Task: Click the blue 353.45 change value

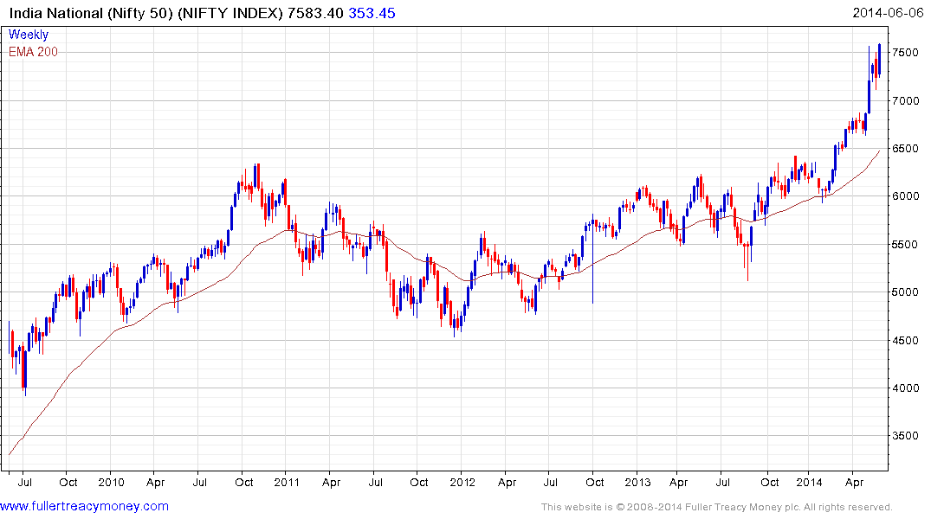Action: point(372,13)
